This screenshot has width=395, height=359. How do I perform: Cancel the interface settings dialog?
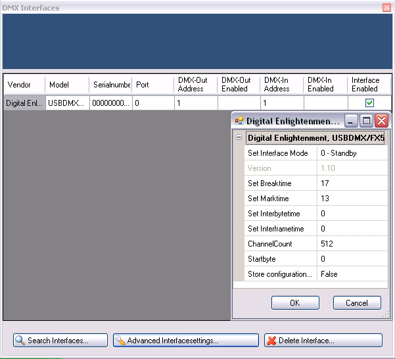point(356,303)
